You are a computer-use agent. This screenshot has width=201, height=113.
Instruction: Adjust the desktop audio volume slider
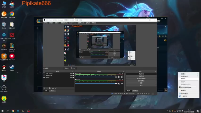96,84
